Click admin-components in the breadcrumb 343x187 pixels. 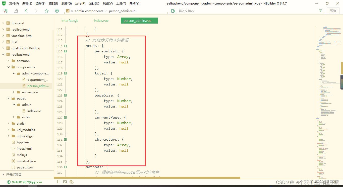[x=89, y=11]
